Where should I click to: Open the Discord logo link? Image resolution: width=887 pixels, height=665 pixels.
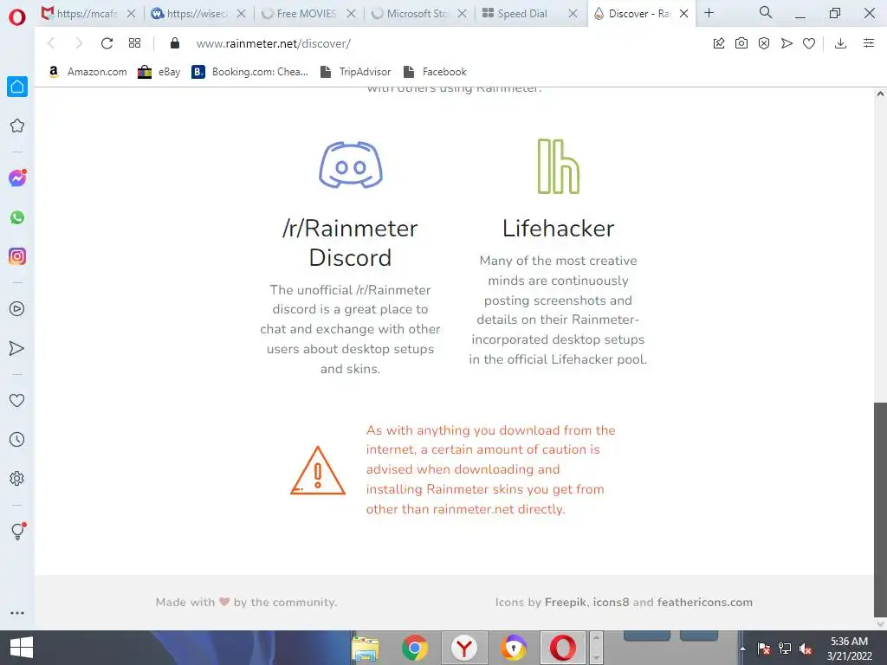pyautogui.click(x=351, y=165)
